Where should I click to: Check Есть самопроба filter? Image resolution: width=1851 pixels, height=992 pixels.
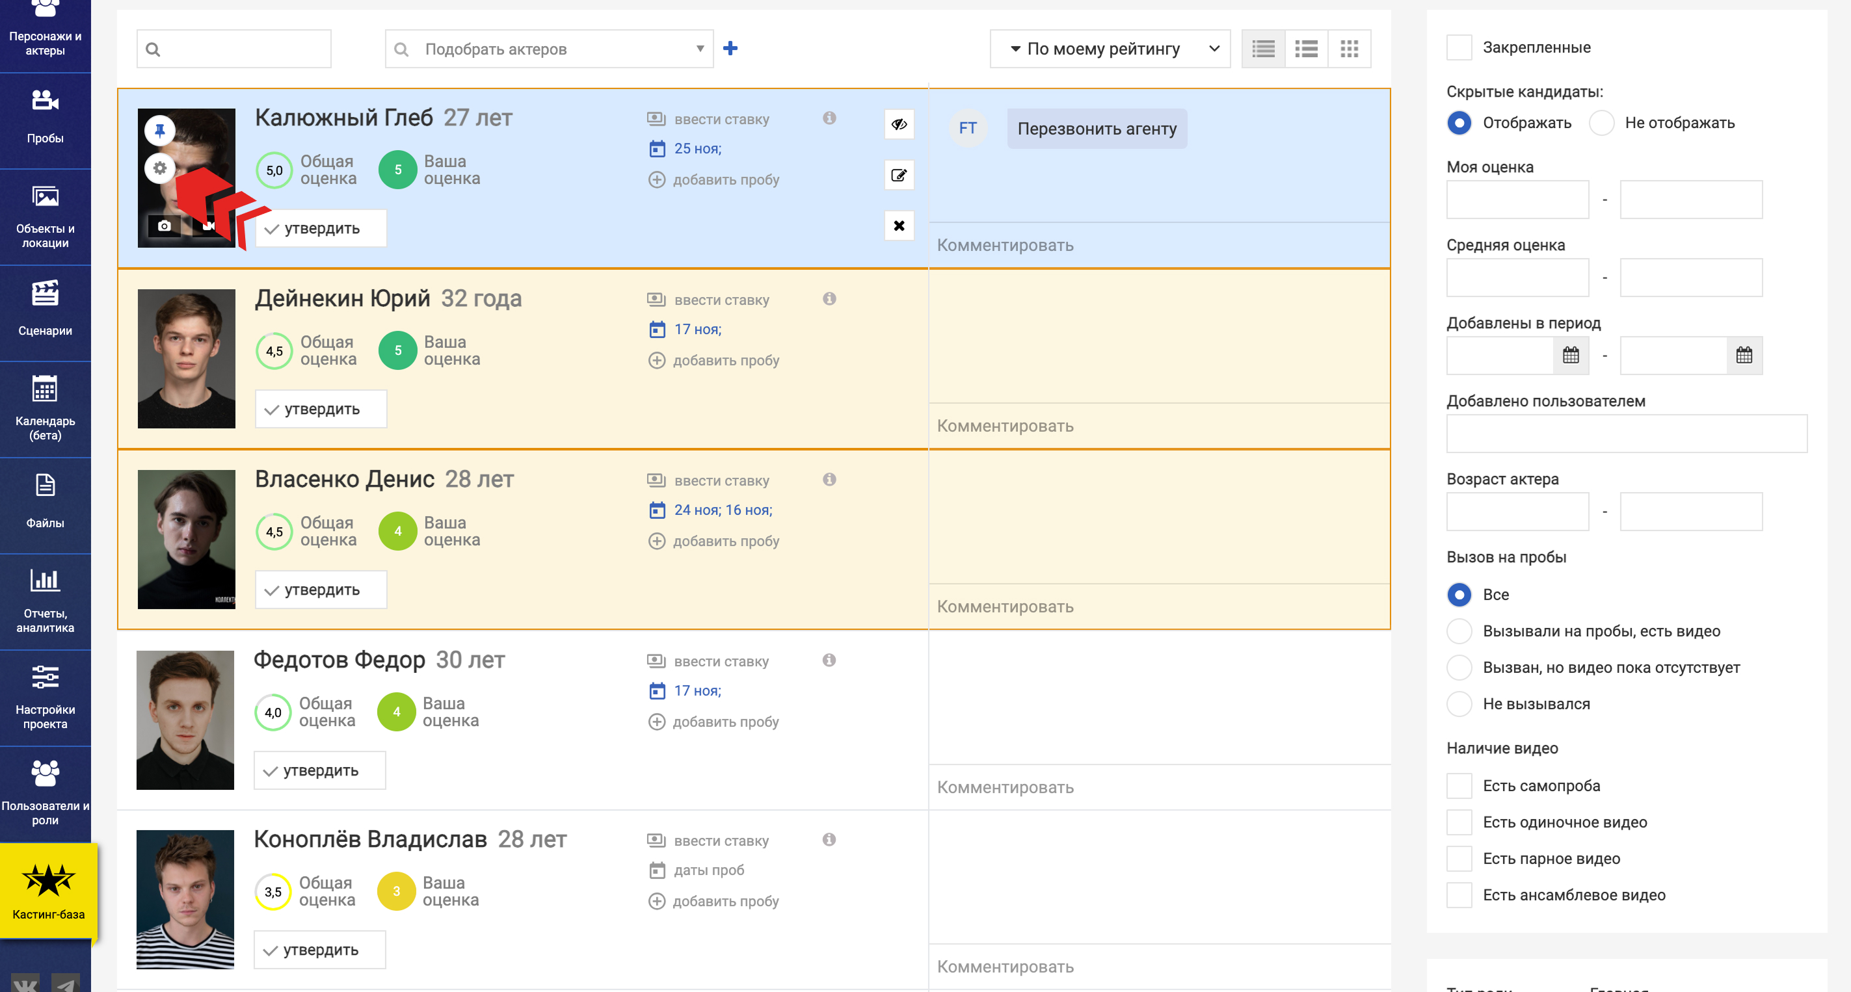point(1459,786)
